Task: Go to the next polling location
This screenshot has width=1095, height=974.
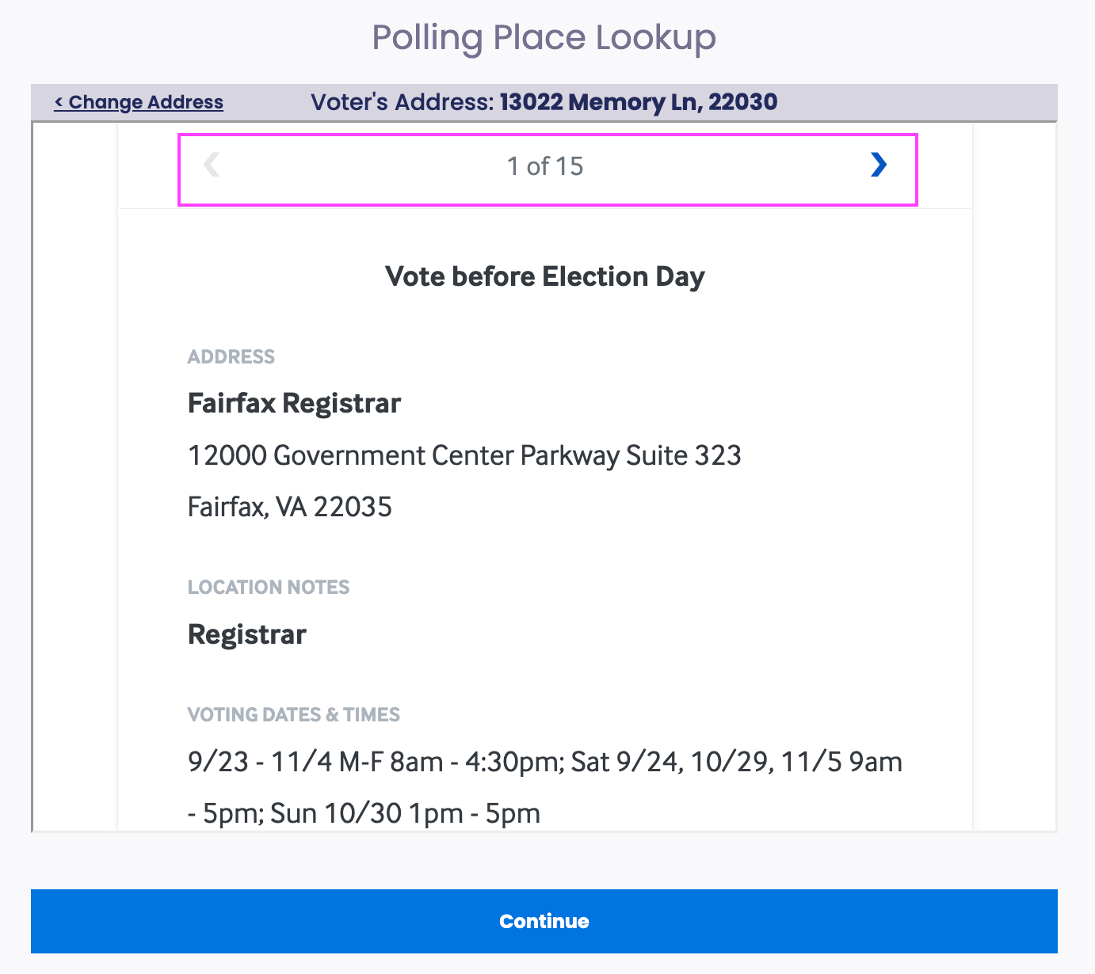Action: [x=878, y=165]
